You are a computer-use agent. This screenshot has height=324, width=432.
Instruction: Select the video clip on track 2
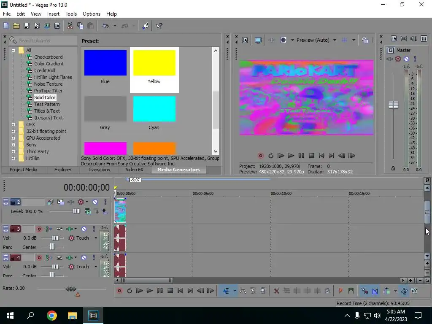click(x=120, y=211)
